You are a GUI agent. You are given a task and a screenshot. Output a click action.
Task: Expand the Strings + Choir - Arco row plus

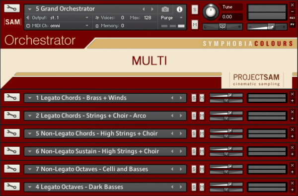[293, 119]
